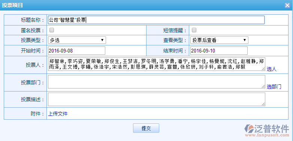Click the 标题名称 label
Viewport: 293px width, 141px height.
click(x=32, y=20)
